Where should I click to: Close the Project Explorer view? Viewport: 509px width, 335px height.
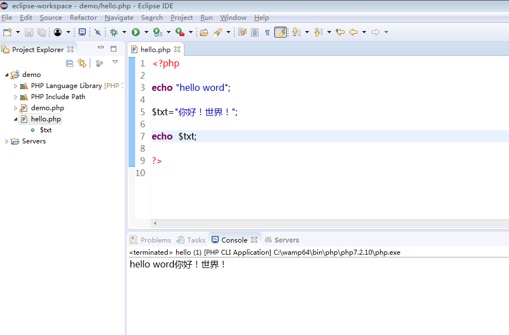pos(70,49)
